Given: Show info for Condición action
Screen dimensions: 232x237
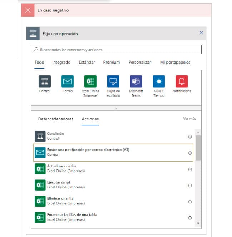Looking at the screenshot, I should tap(190, 137).
